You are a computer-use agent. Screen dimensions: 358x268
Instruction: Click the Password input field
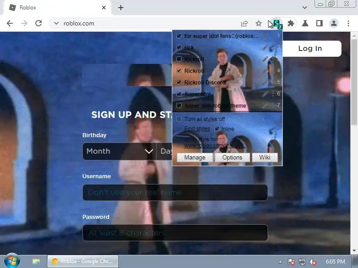(x=175, y=233)
